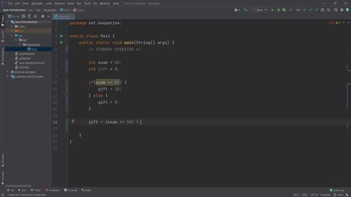Jump to next highlighted error arrow down
351x197 pixels.
(348, 22)
